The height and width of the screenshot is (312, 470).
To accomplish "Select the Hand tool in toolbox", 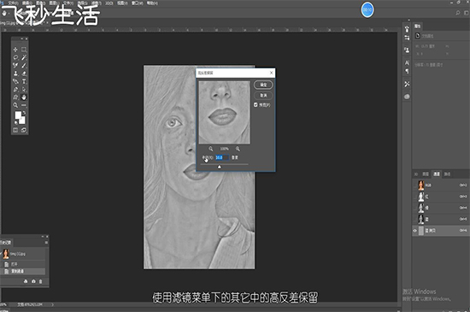I will [x=24, y=97].
